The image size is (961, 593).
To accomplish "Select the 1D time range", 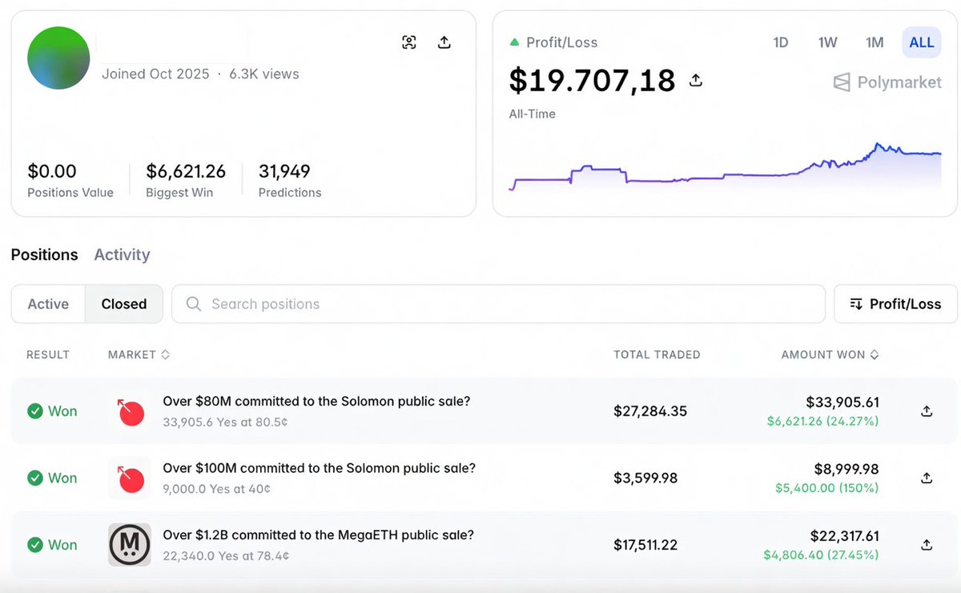I will pyautogui.click(x=781, y=42).
